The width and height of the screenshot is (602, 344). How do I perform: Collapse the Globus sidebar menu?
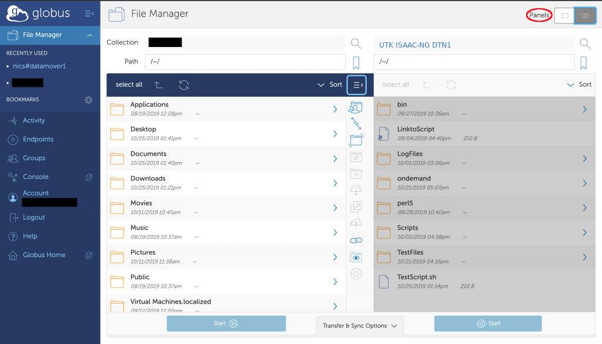(89, 14)
